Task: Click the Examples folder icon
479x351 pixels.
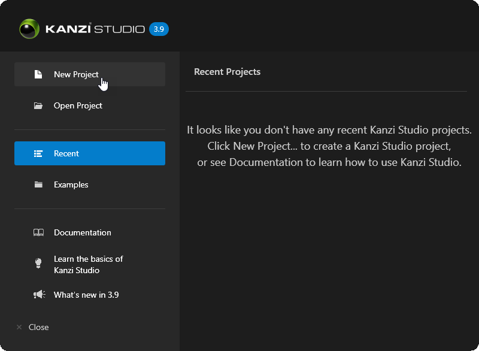Action: (x=38, y=185)
